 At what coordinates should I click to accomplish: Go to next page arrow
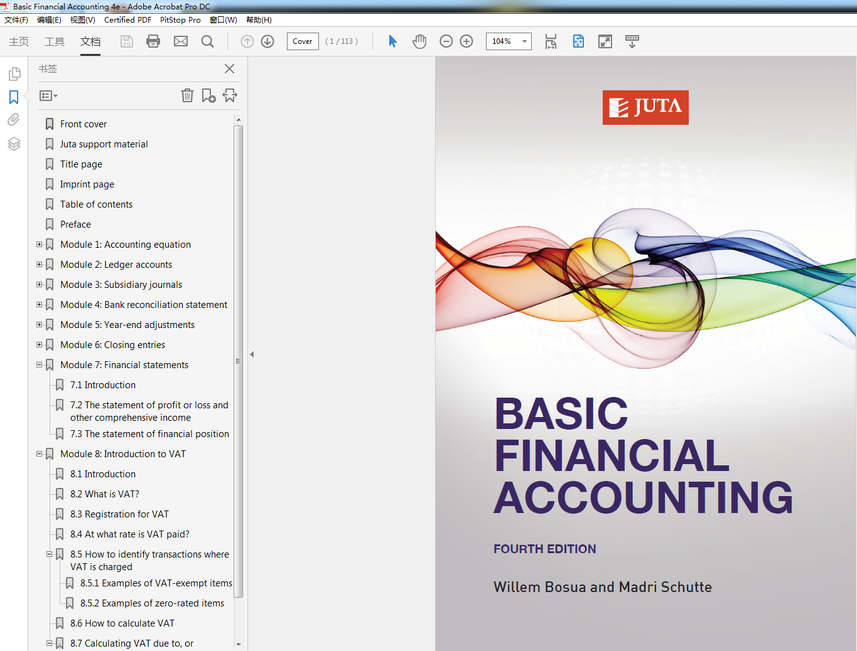click(x=267, y=41)
